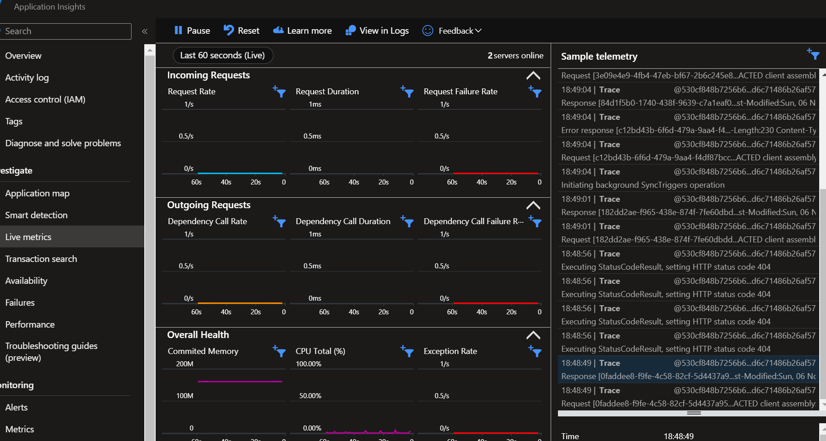Pause the live metrics stream
Image resolution: width=826 pixels, height=441 pixels.
(x=192, y=31)
